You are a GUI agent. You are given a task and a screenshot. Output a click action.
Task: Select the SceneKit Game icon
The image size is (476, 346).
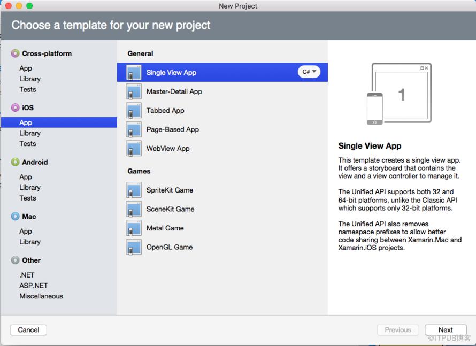pyautogui.click(x=134, y=209)
